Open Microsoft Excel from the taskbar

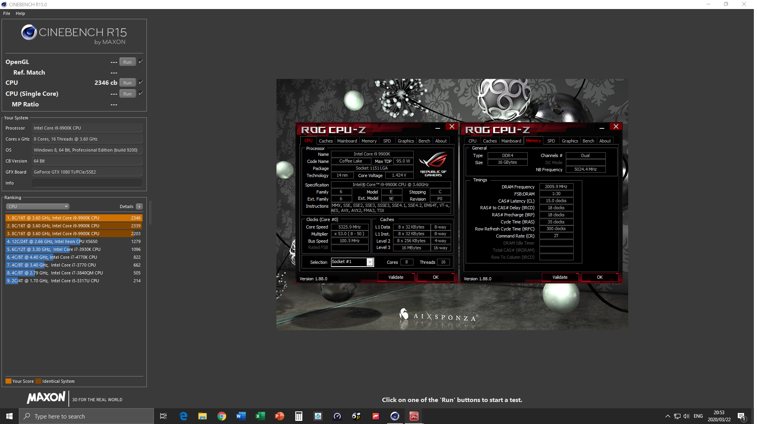[260, 416]
